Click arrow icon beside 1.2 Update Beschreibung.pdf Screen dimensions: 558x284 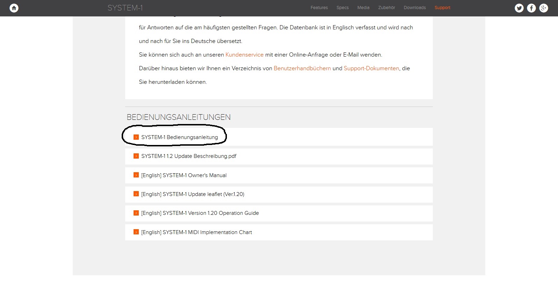tap(136, 156)
